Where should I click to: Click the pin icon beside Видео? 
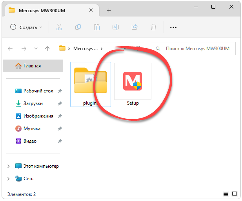60,141
